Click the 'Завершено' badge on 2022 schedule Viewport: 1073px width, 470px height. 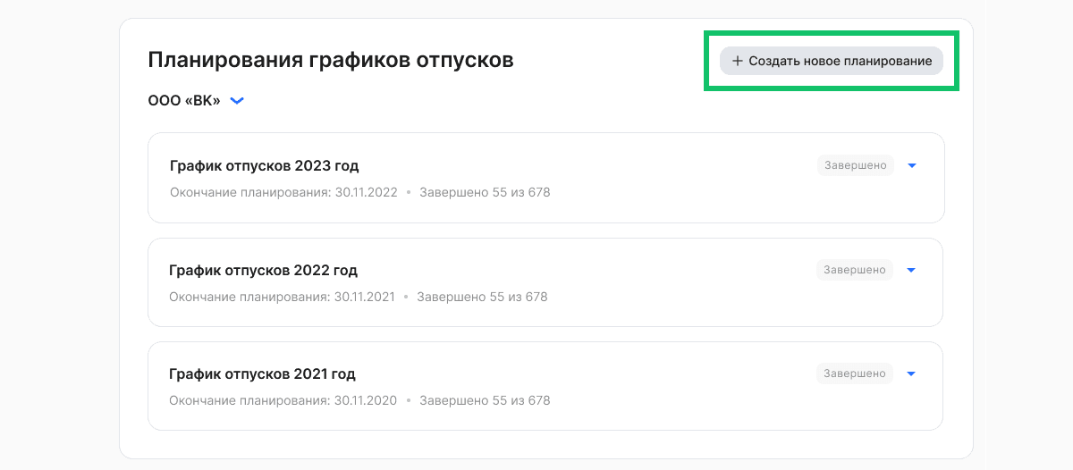point(855,270)
